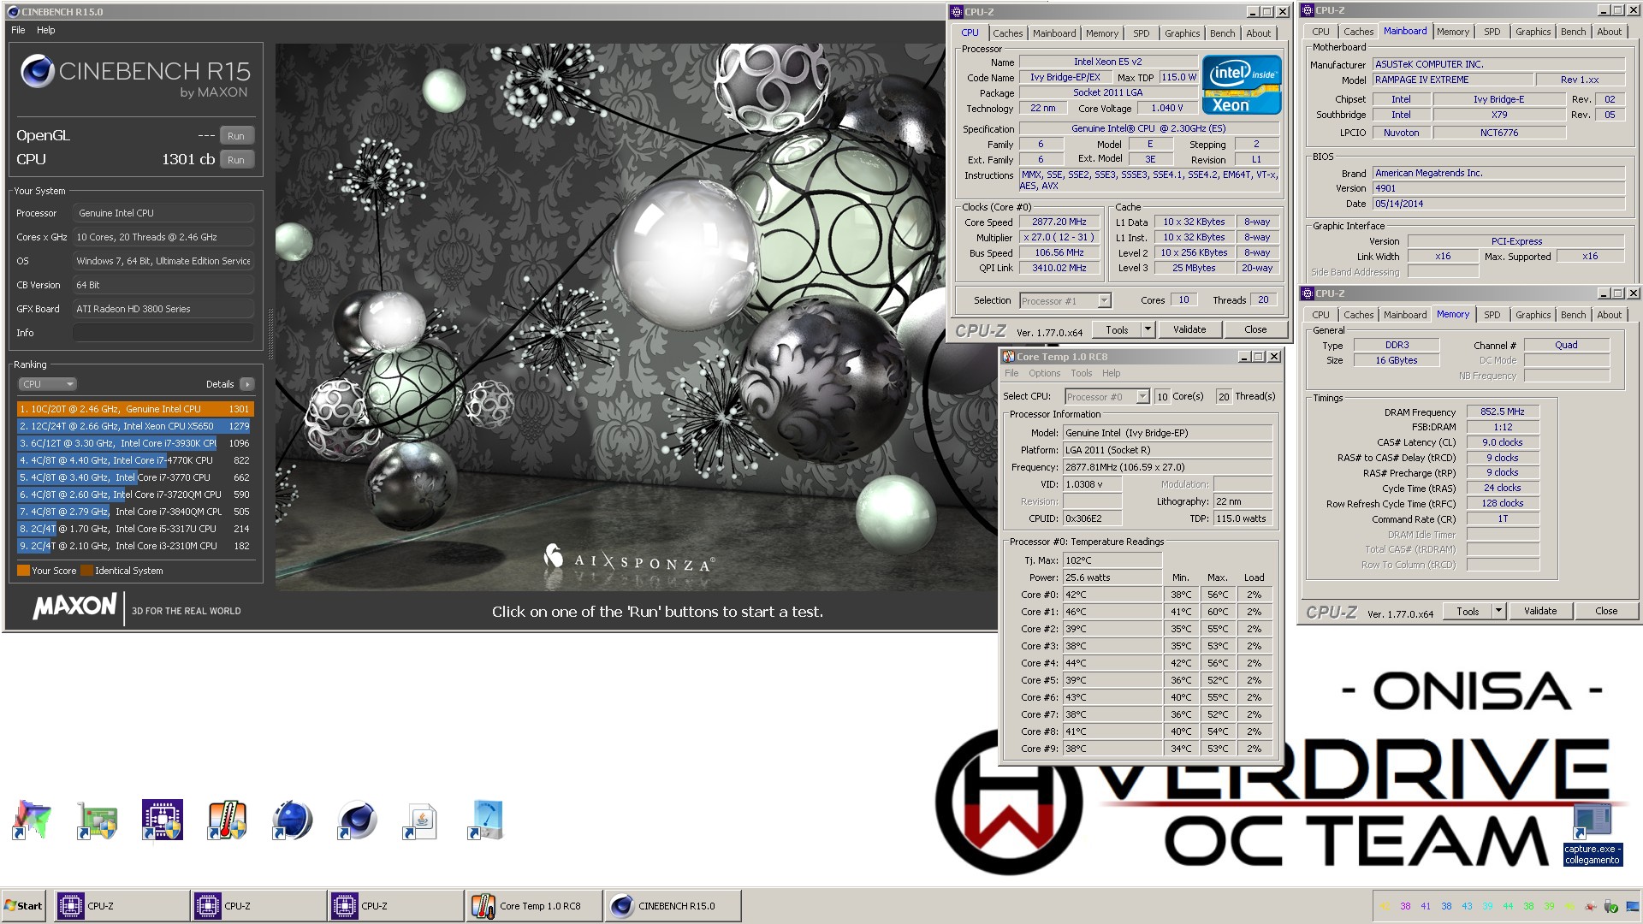Click the 1301 cb CPU score
The height and width of the screenshot is (924, 1643).
[x=188, y=159]
